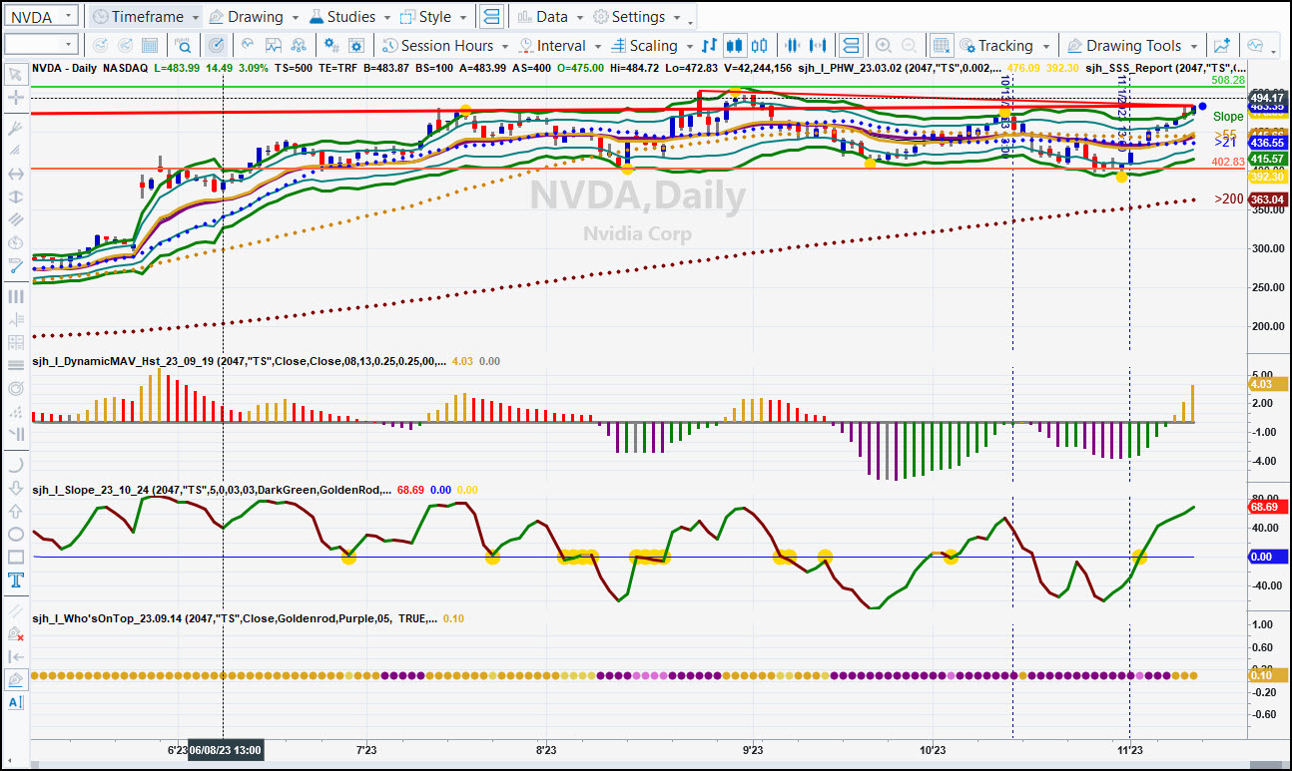Viewport: 1292px width, 771px height.
Task: Open the Drawing menu
Action: coord(253,17)
